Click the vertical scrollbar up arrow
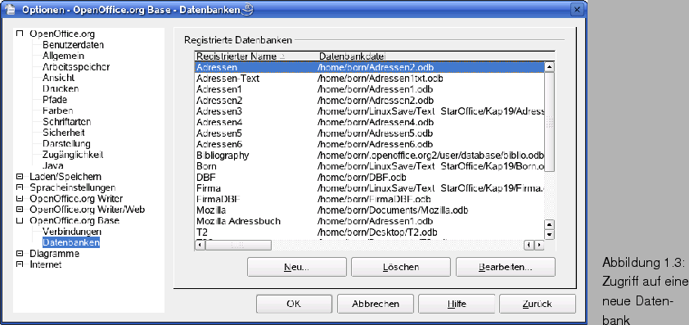This screenshot has height=325, width=689. point(549,67)
